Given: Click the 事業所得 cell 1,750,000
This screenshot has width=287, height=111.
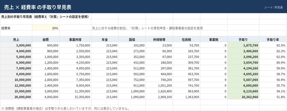Looking at the screenshot, I should click(x=75, y=45).
